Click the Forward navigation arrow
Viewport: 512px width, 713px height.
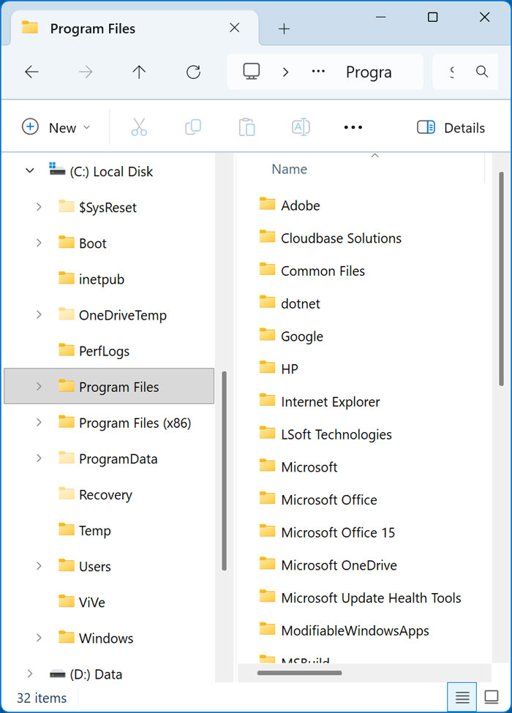85,72
